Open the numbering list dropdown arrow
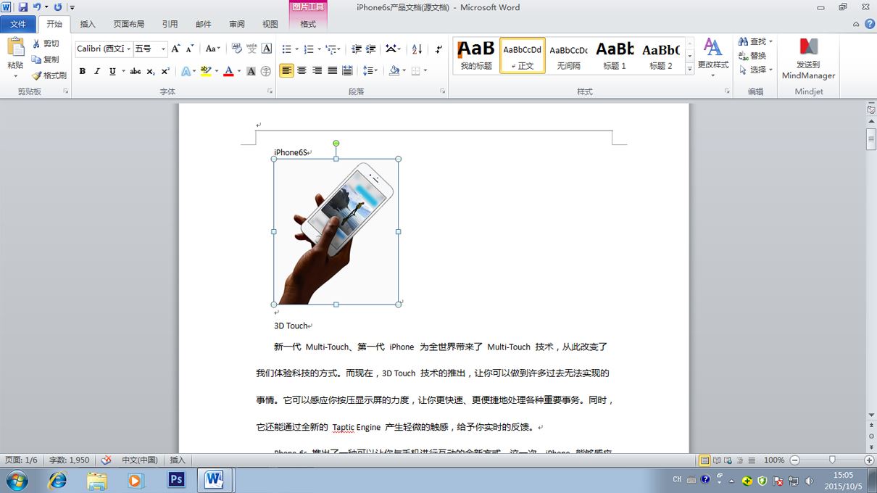 tap(319, 49)
